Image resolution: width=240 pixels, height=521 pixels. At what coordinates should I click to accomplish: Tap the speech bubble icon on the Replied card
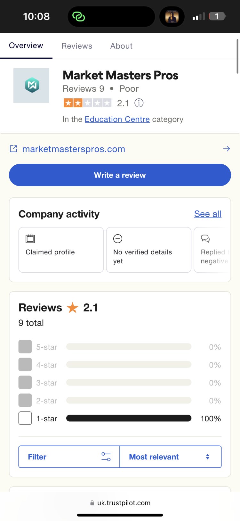[205, 238]
